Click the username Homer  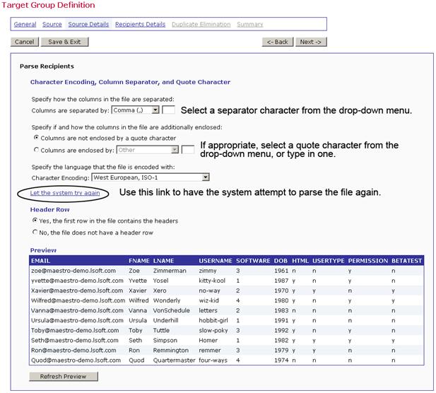click(x=208, y=341)
